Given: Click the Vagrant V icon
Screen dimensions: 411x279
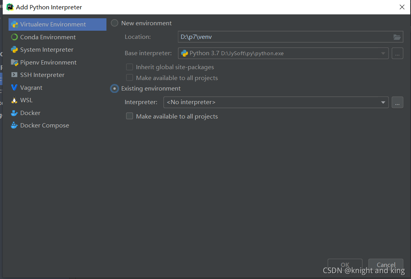Looking at the screenshot, I should (x=14, y=87).
